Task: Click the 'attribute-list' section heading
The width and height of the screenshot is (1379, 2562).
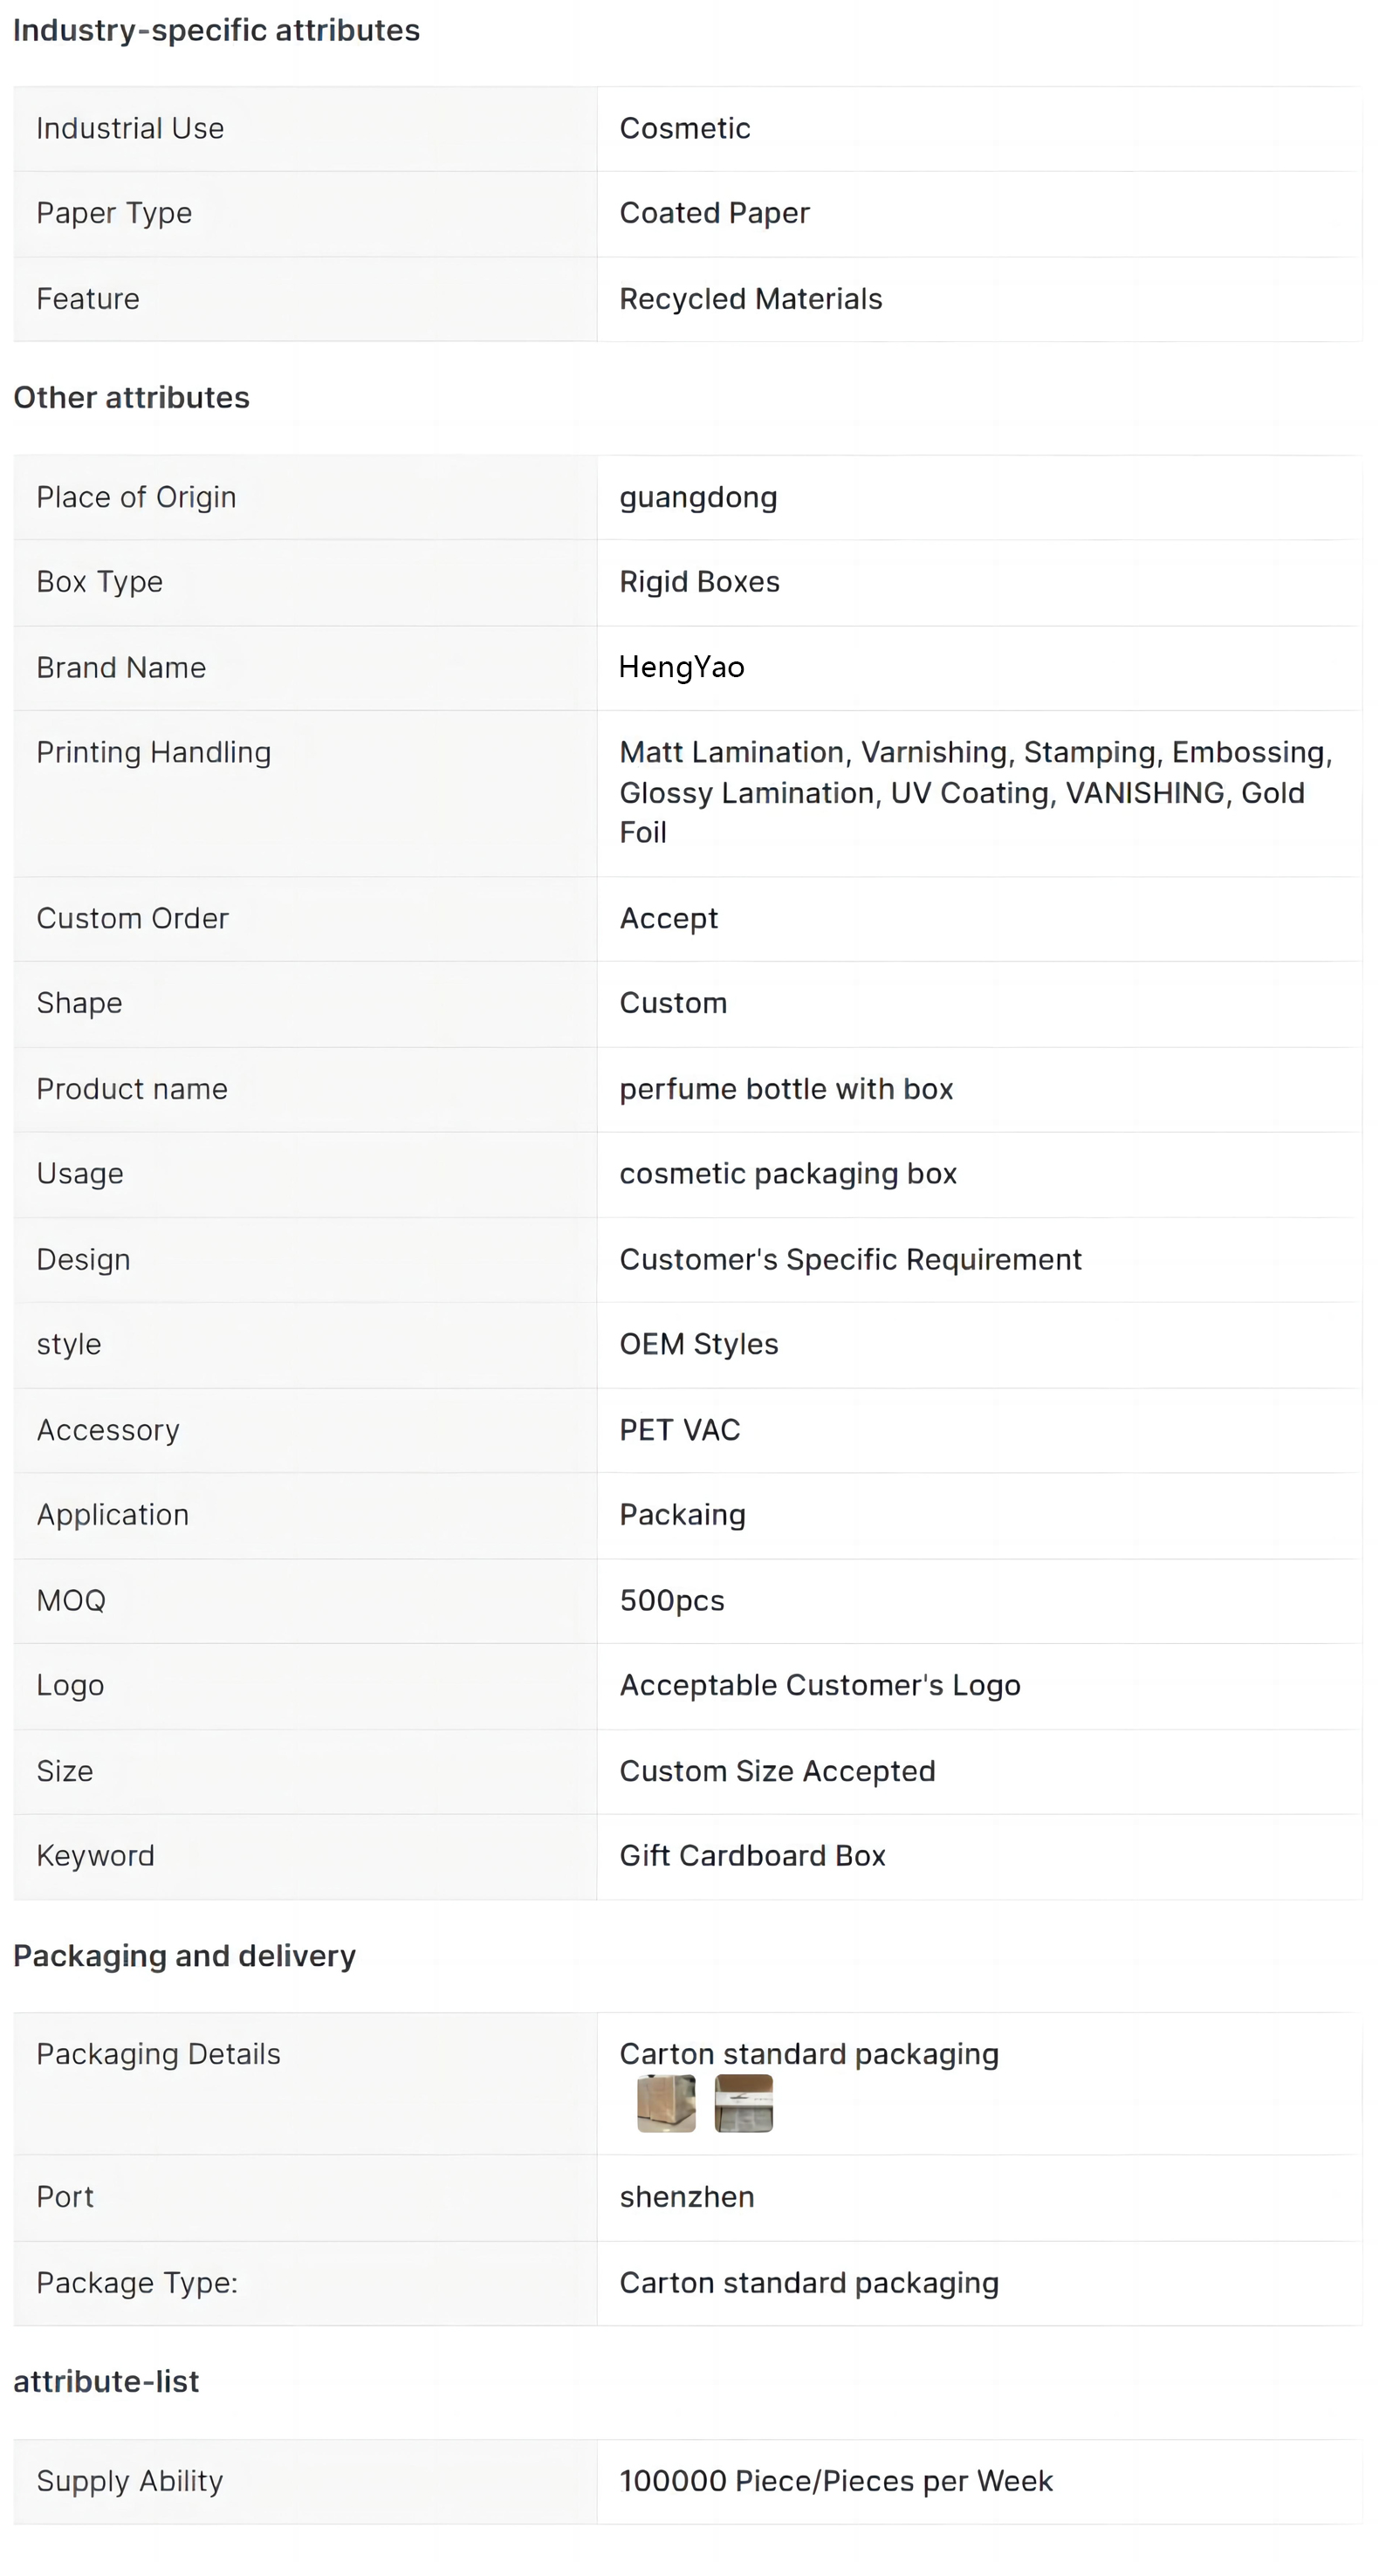Action: coord(106,2381)
